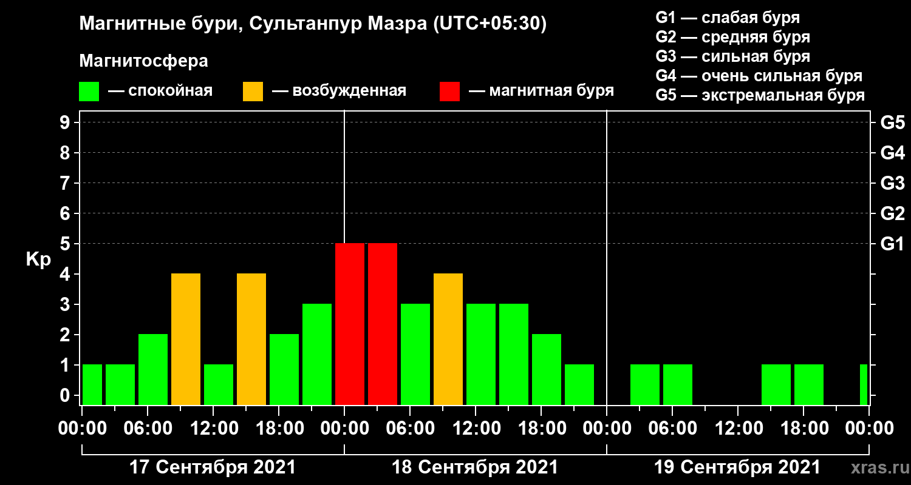Image resolution: width=911 pixels, height=485 pixels.
Task: Click the right-axis label G4
Action: click(892, 153)
